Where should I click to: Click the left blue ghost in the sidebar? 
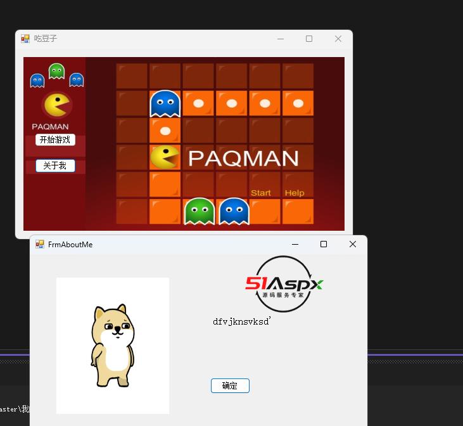[37, 81]
